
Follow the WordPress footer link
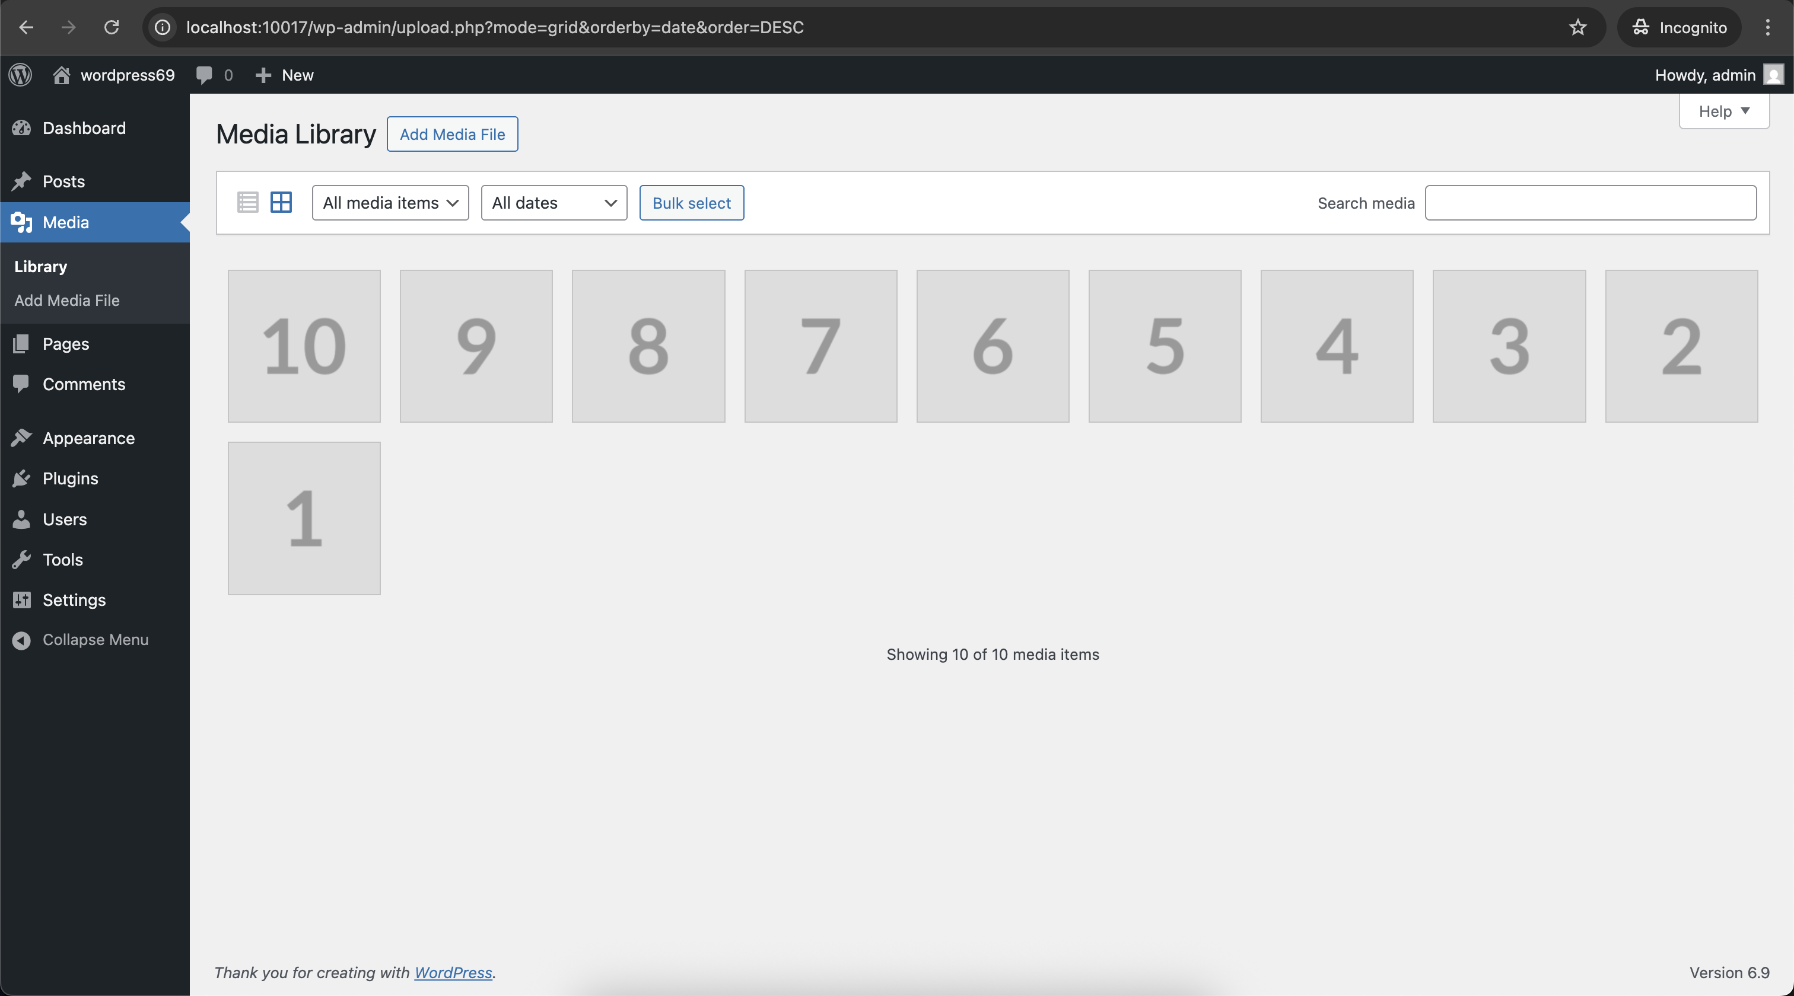point(453,972)
